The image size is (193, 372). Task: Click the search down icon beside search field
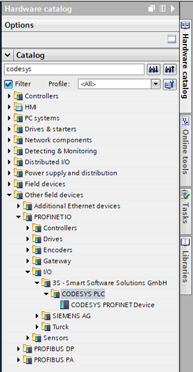coord(153,70)
